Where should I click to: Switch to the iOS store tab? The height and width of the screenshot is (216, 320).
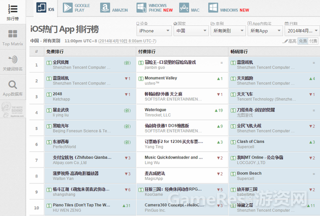pyautogui.click(x=45, y=8)
